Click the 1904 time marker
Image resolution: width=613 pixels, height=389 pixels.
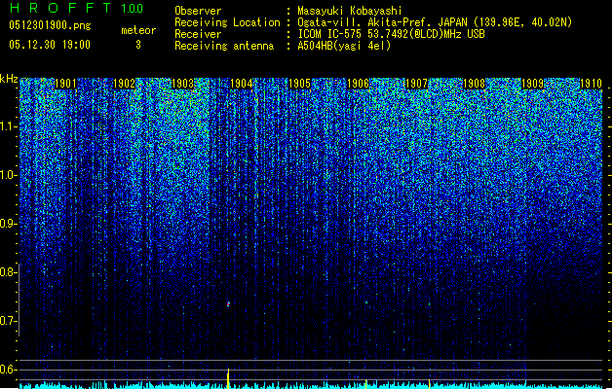tap(242, 84)
